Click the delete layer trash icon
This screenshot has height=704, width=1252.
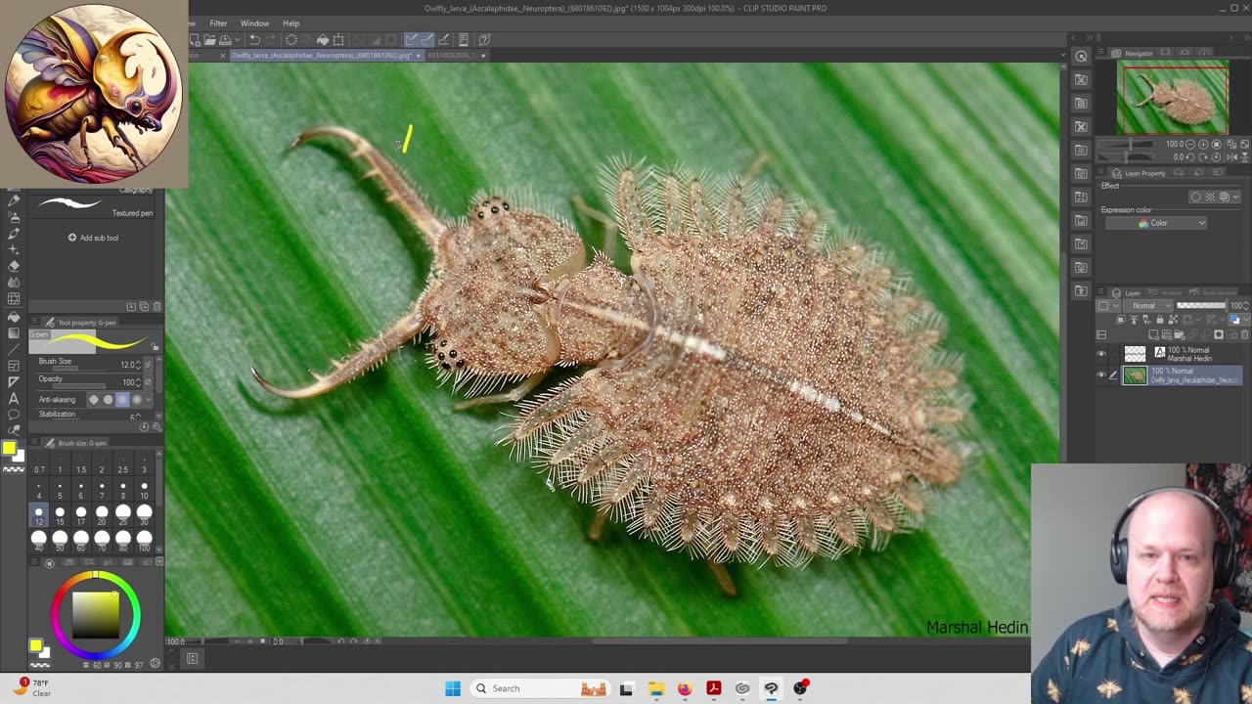tap(1245, 334)
